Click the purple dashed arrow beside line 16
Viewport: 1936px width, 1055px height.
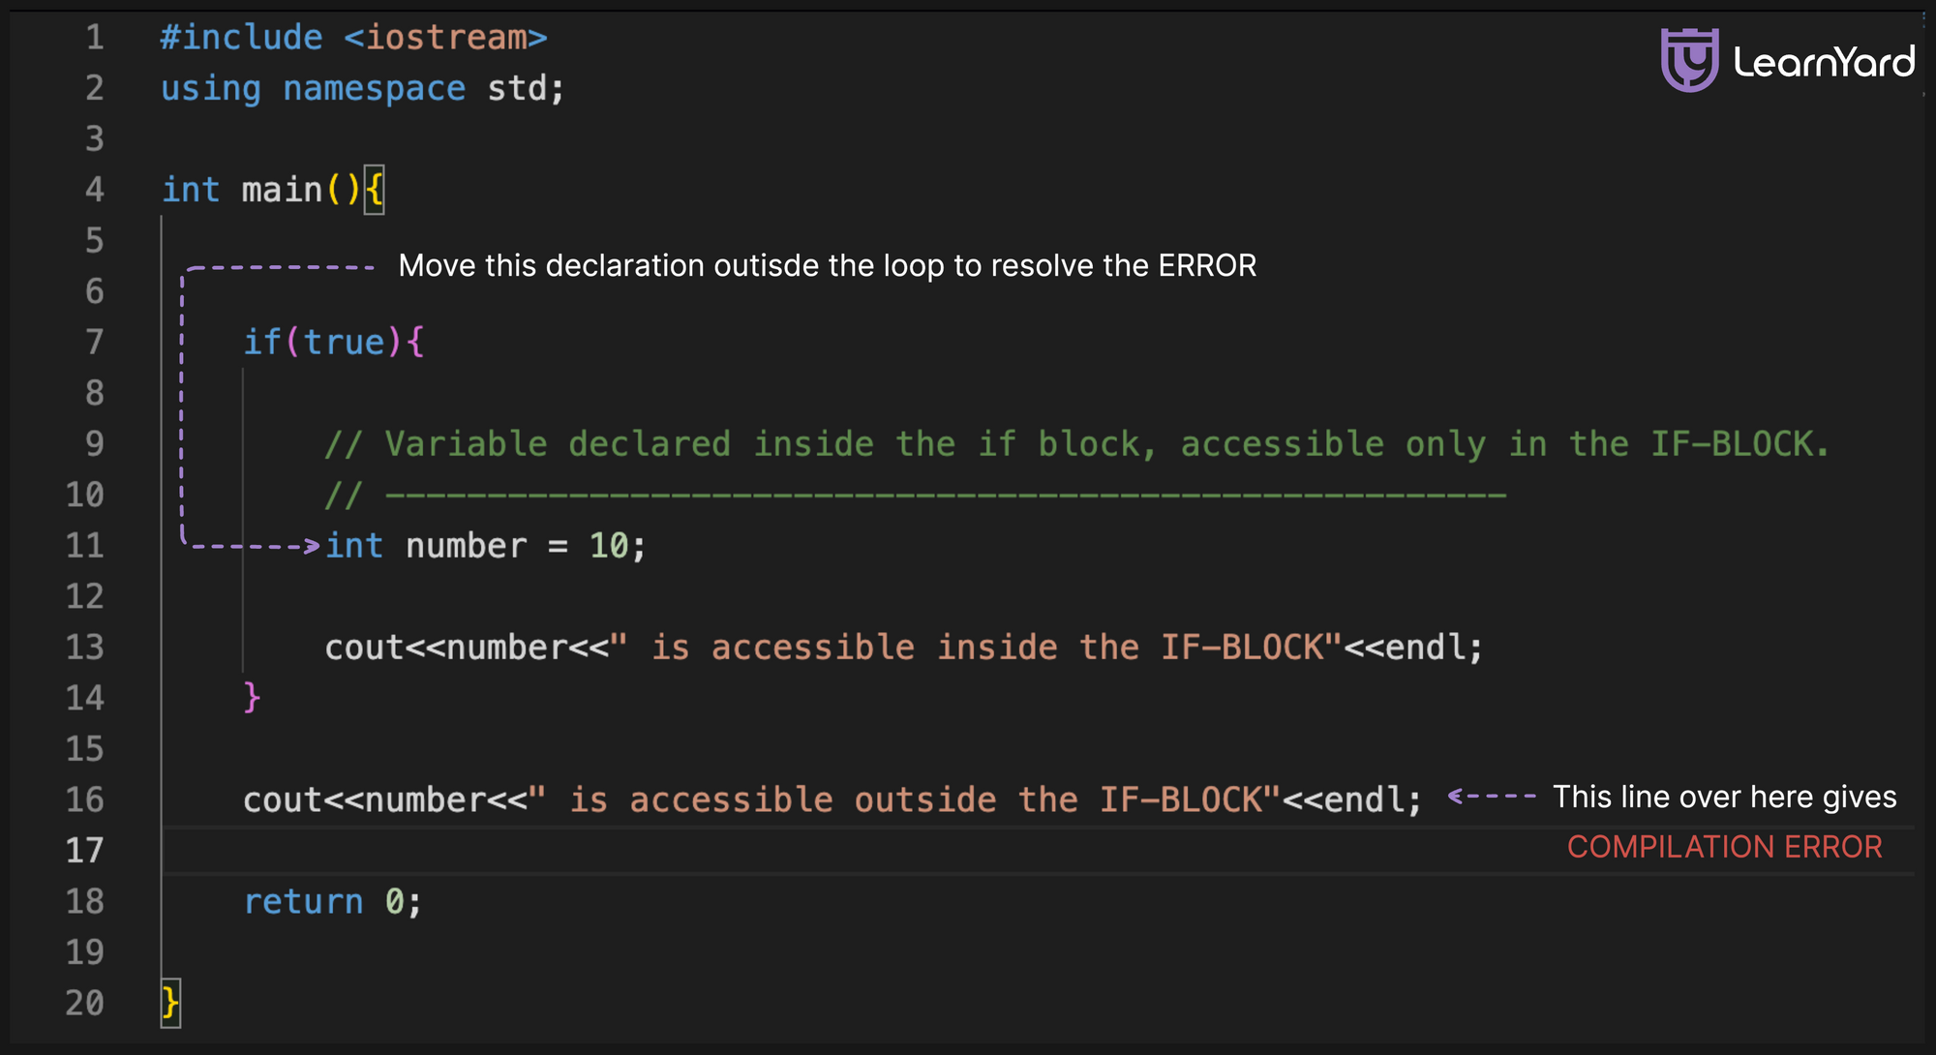(1492, 797)
